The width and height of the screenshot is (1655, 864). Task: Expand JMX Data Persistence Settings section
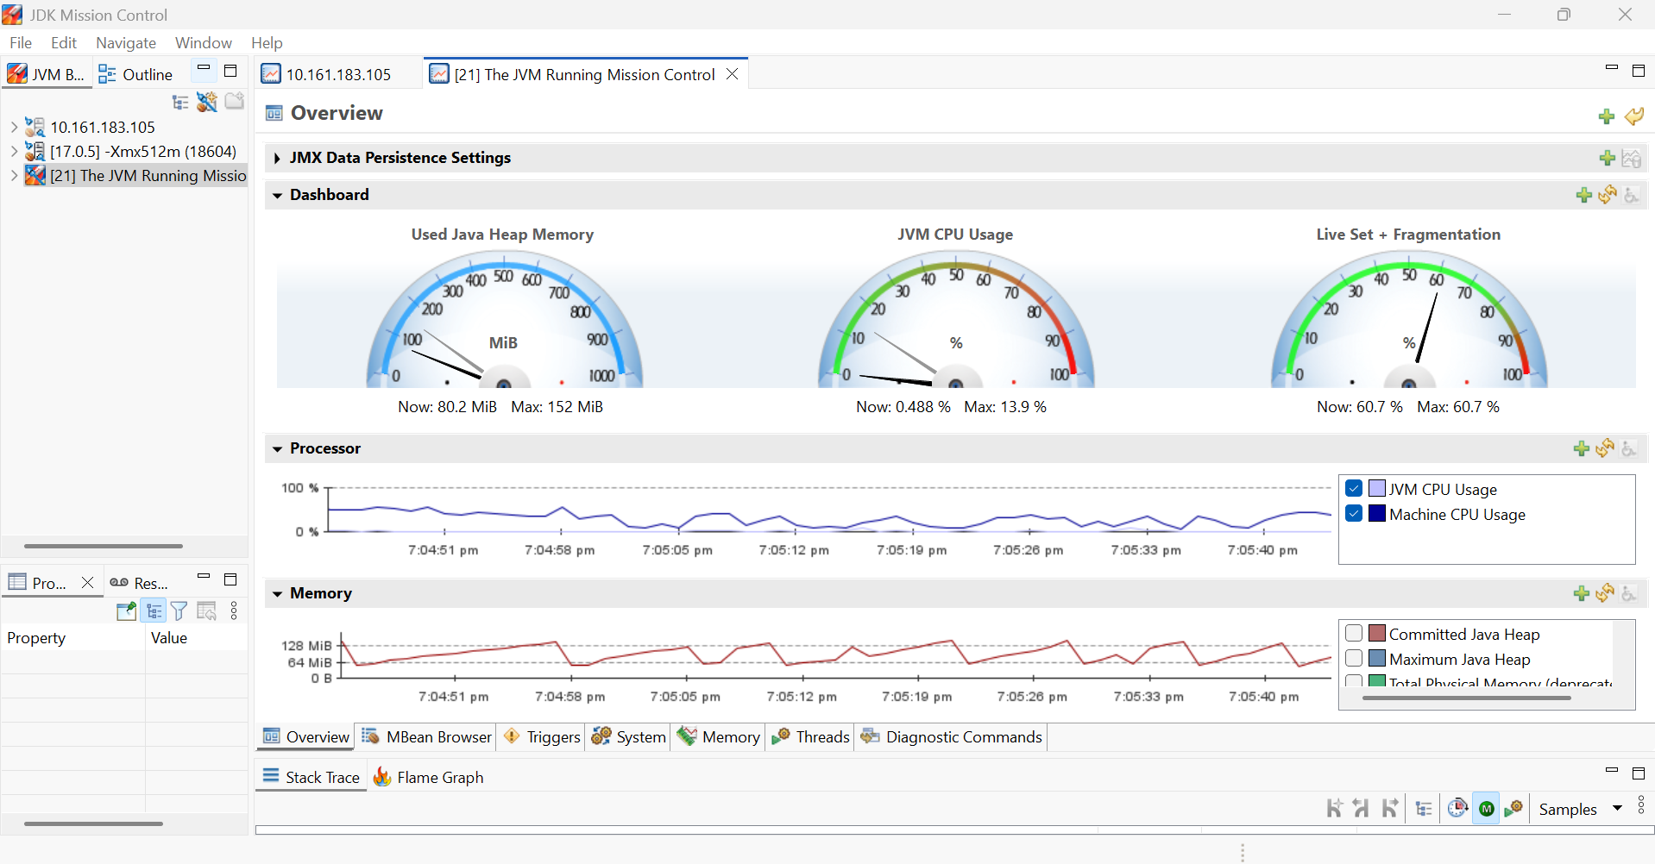tap(277, 158)
